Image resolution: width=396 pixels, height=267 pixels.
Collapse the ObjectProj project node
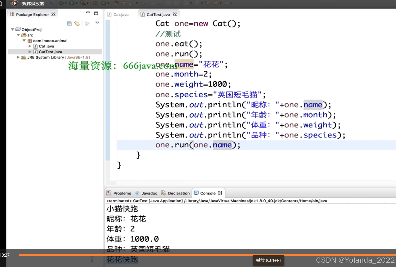(x=13, y=29)
